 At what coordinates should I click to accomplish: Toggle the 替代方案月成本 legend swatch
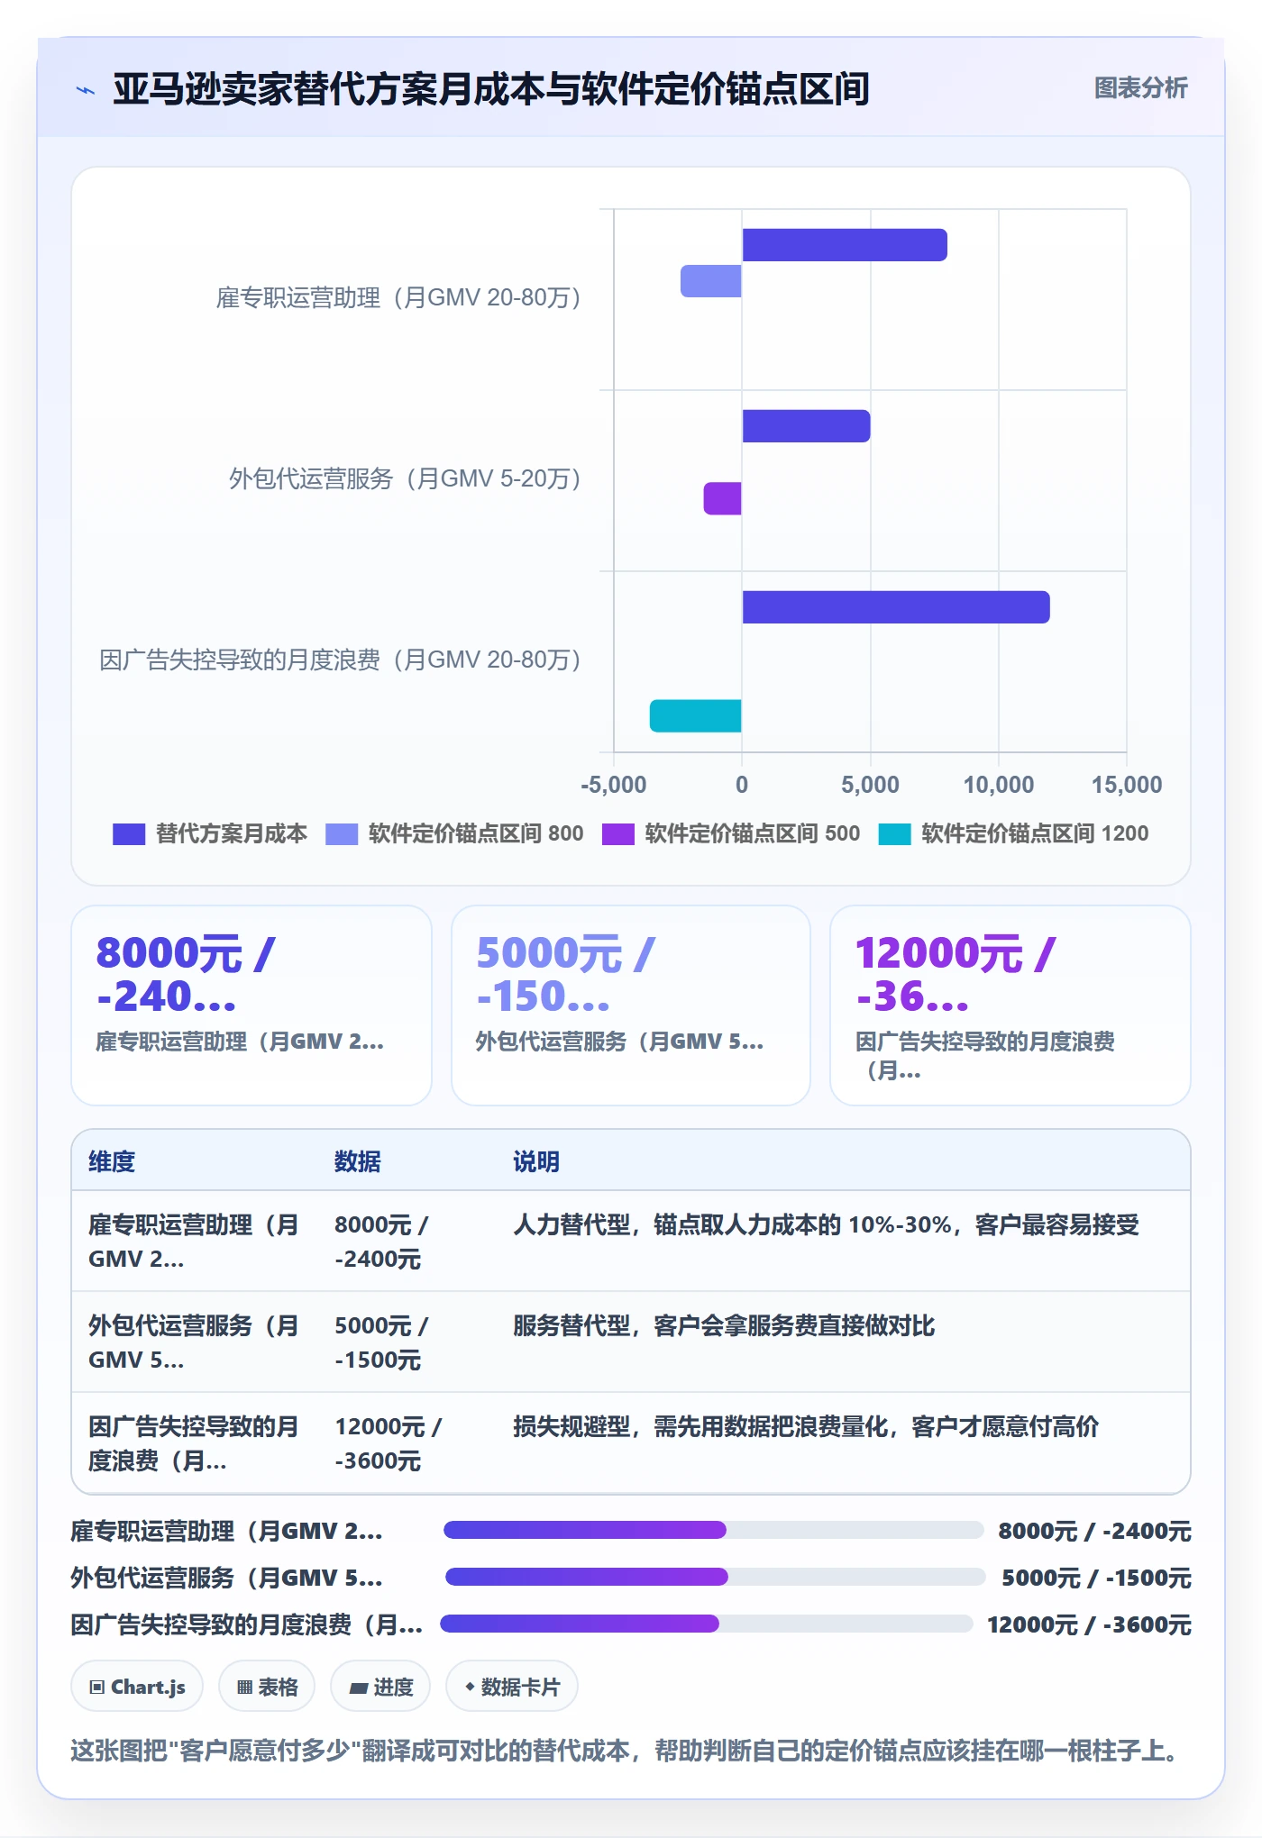pyautogui.click(x=129, y=834)
